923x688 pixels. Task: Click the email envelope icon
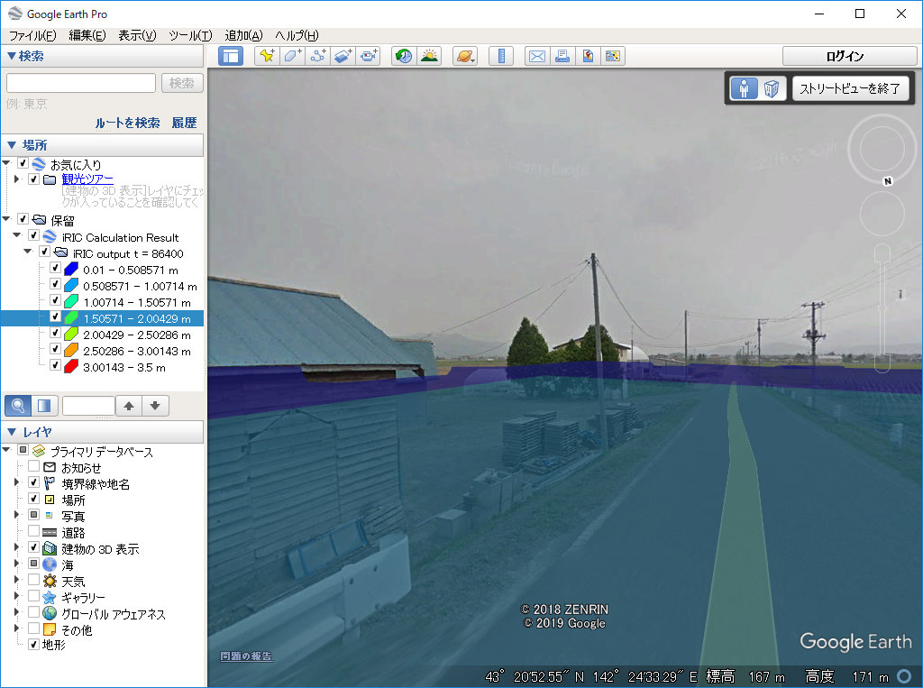[x=537, y=56]
